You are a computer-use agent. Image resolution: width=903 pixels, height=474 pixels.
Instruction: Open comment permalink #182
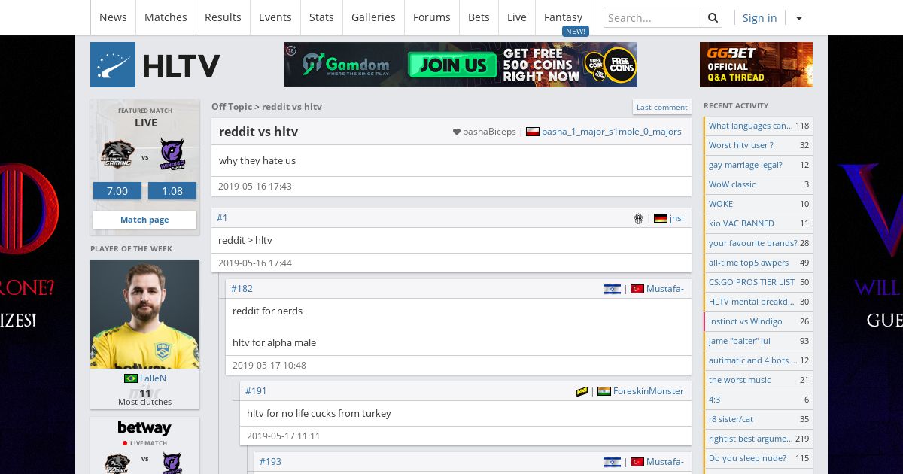[x=242, y=289]
